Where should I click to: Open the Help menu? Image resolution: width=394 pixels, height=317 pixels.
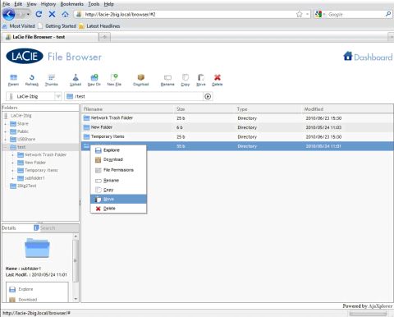[x=109, y=4]
